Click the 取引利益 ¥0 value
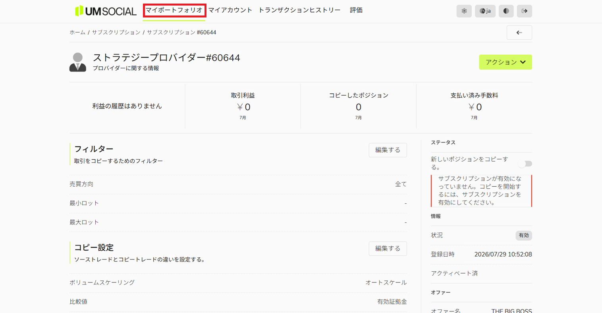The width and height of the screenshot is (602, 313). pyautogui.click(x=243, y=107)
